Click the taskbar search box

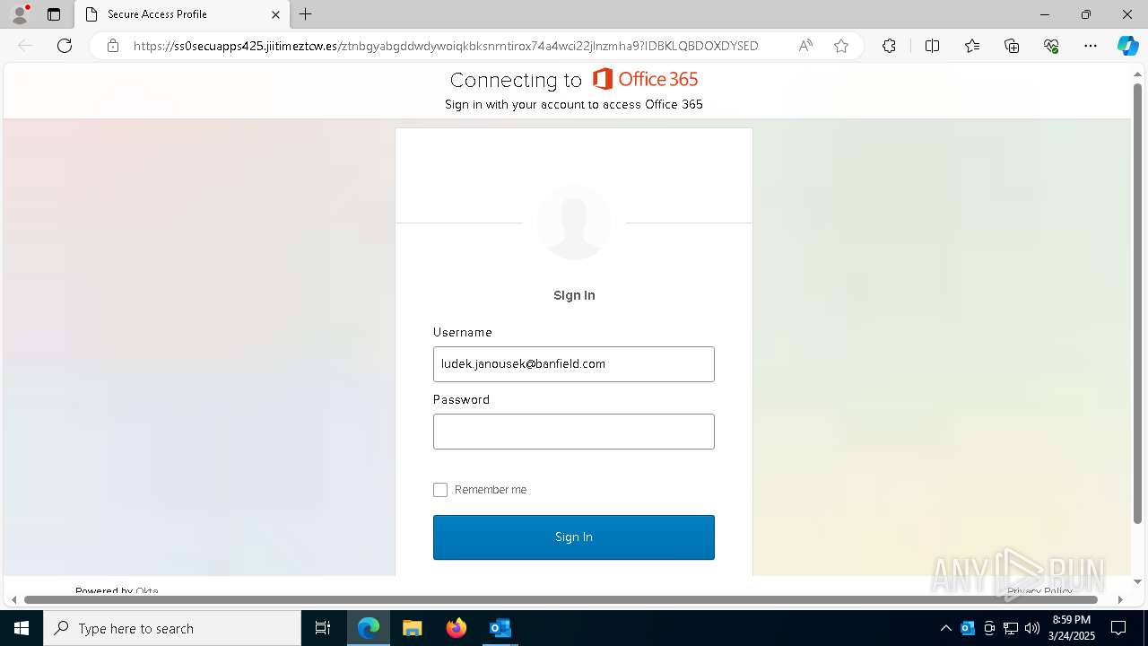pyautogui.click(x=172, y=628)
